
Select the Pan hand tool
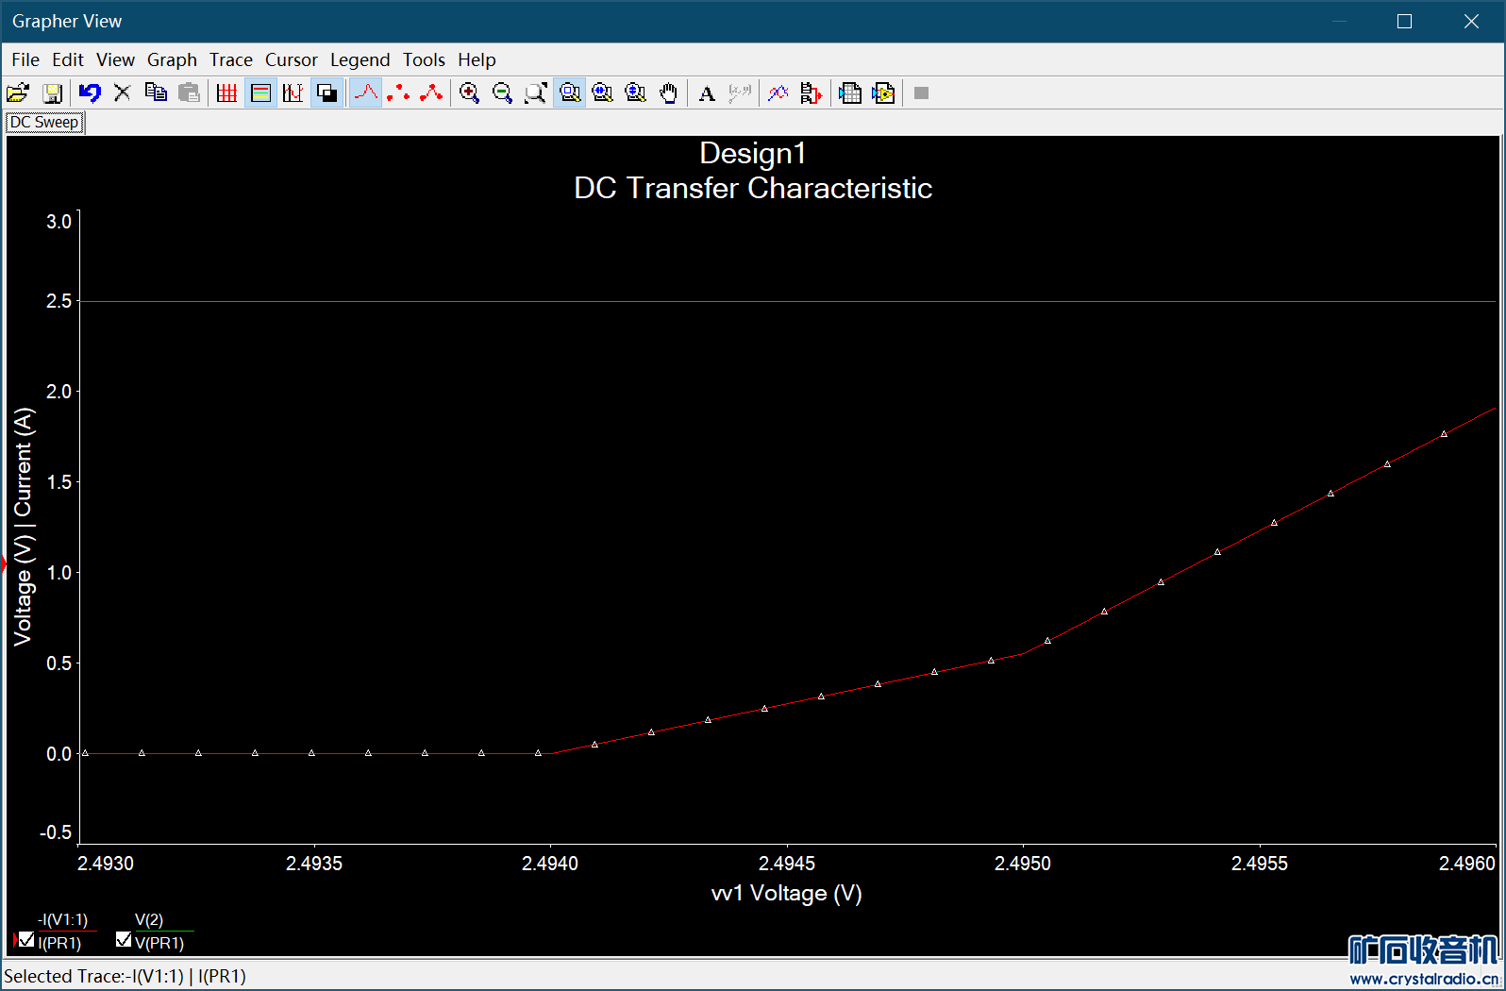coord(668,92)
